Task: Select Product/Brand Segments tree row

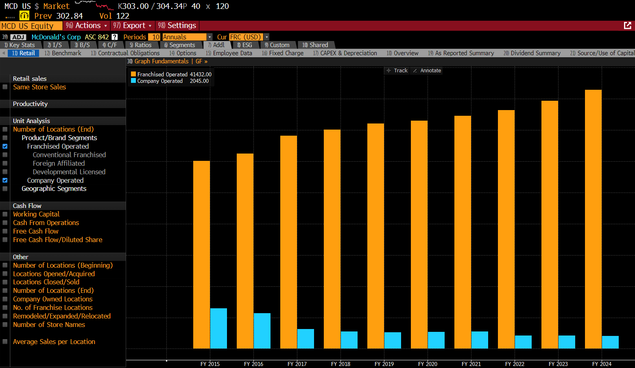Action: (59, 138)
